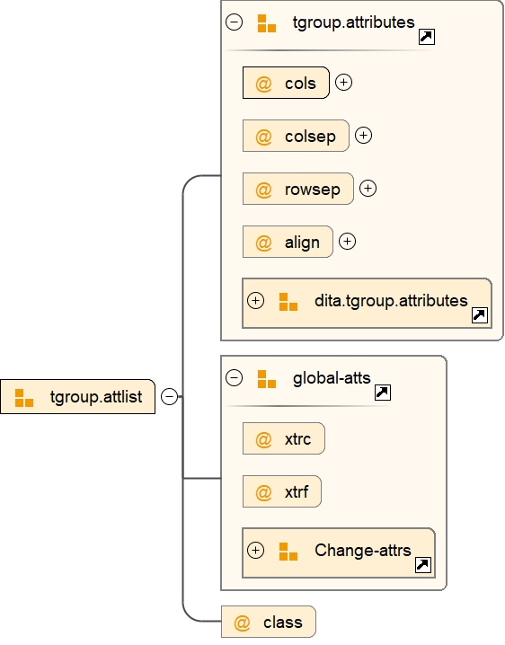
Task: Select the dita.tgroup.attributes label
Action: [391, 301]
